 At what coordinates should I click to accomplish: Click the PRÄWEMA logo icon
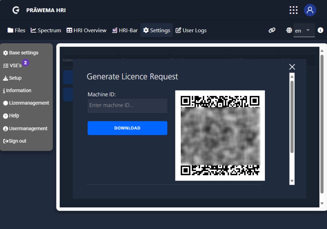pyautogui.click(x=16, y=10)
